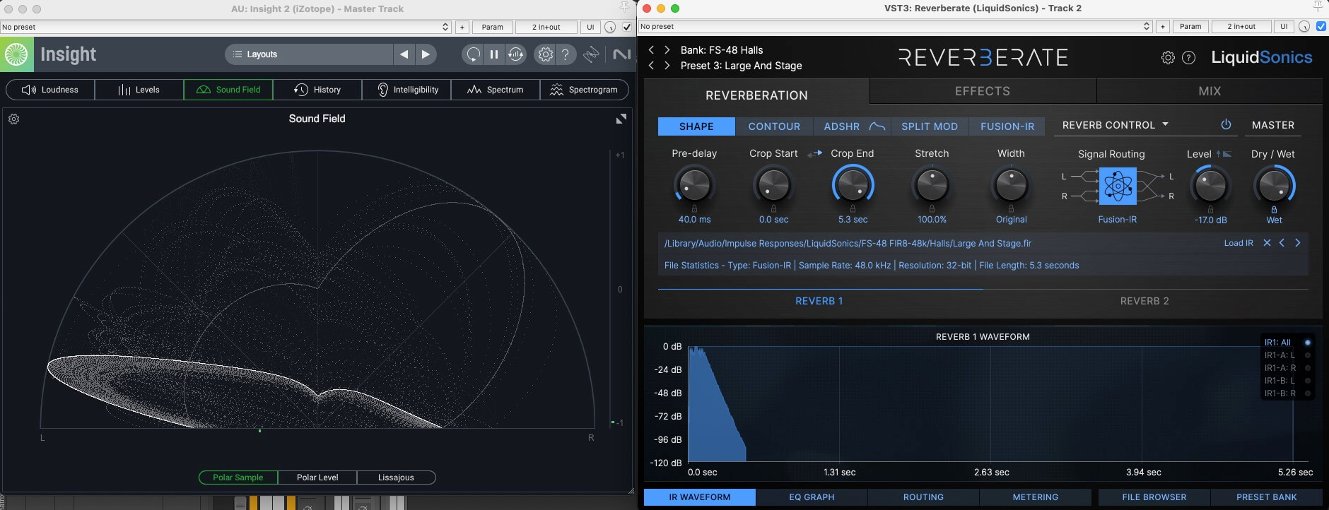Screen dimensions: 1329x510
Task: Click the Fusion-IR signal routing atom icon
Action: [x=1118, y=186]
